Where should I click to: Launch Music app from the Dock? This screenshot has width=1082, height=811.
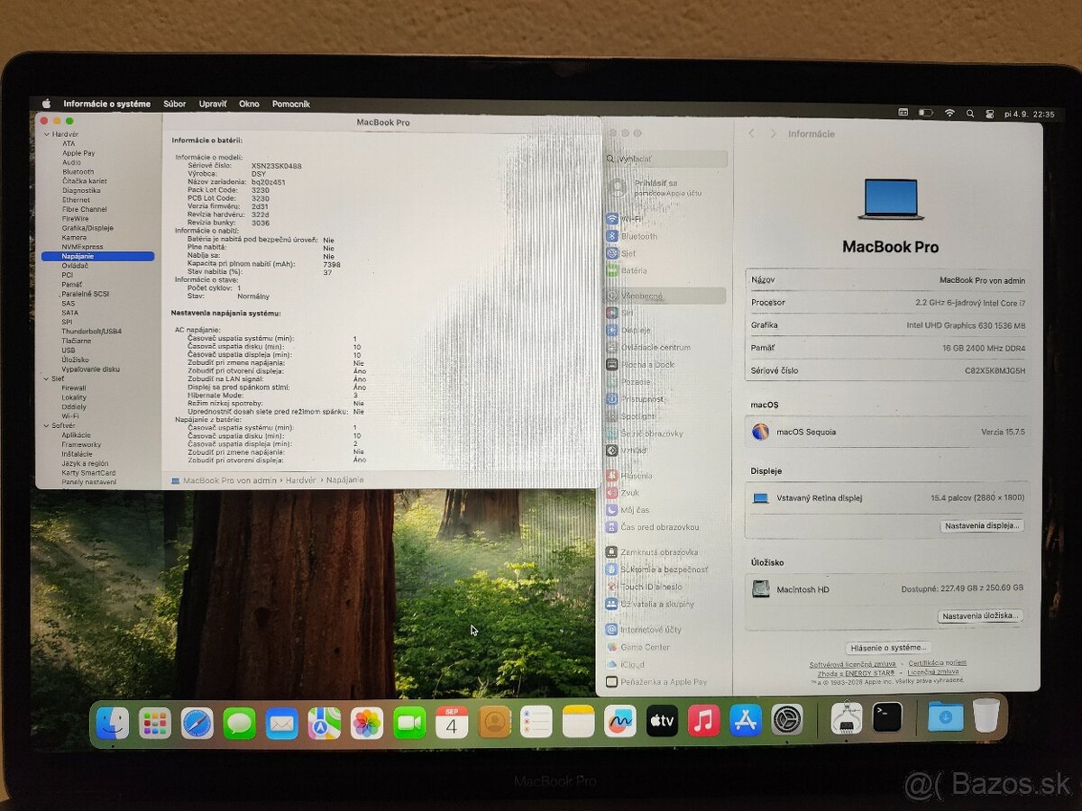click(703, 721)
